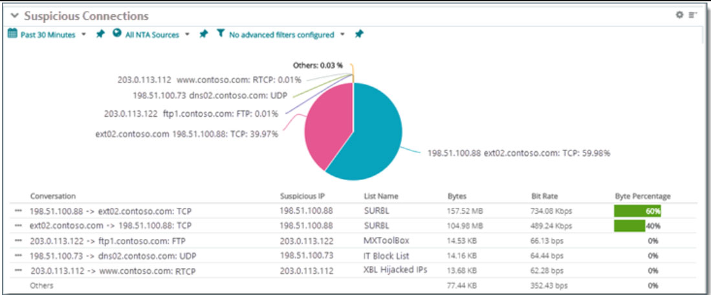
Task: Sort by the Bytes column header
Action: 457,196
